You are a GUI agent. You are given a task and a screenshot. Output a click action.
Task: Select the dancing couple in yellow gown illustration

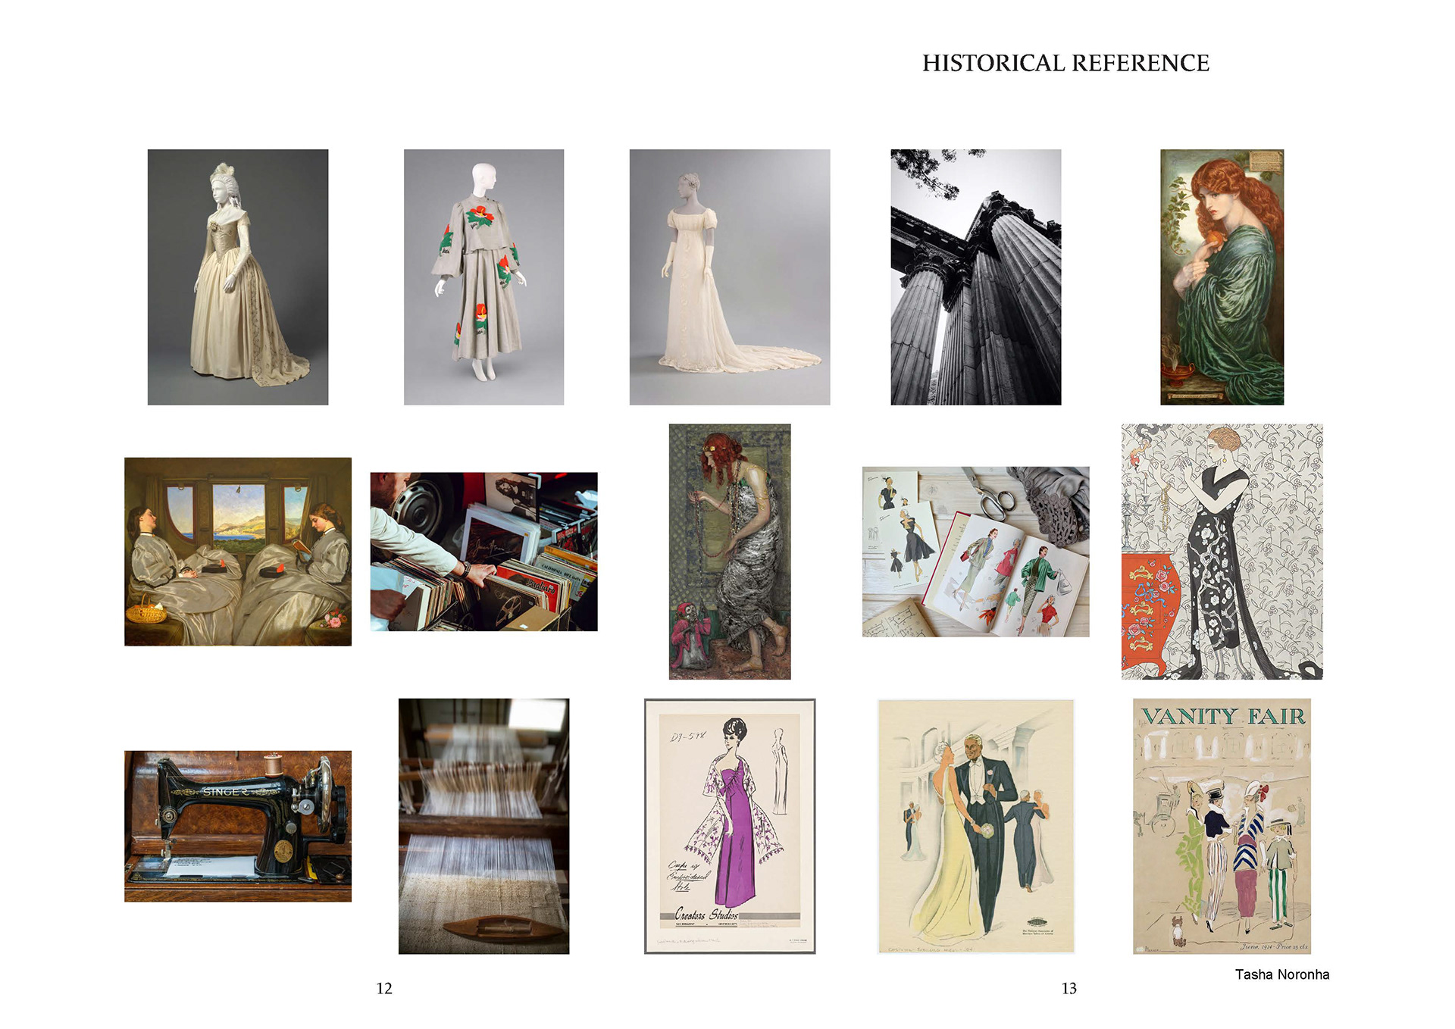pyautogui.click(x=975, y=826)
